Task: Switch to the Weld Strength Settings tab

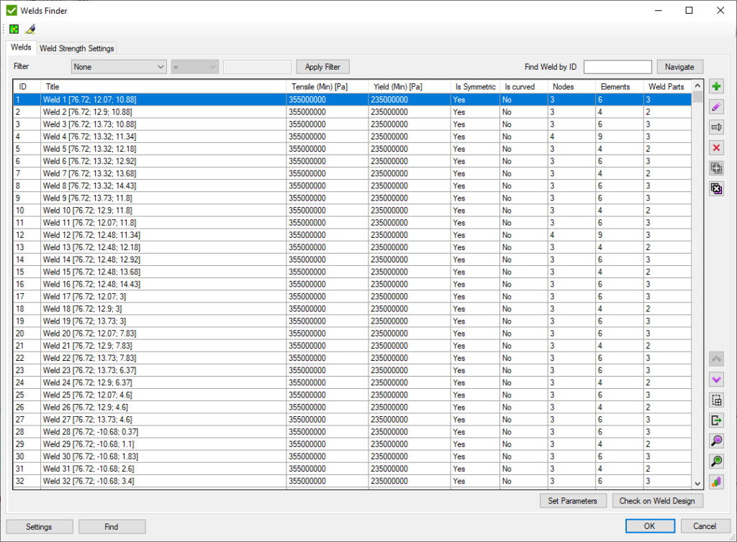Action: coord(76,48)
